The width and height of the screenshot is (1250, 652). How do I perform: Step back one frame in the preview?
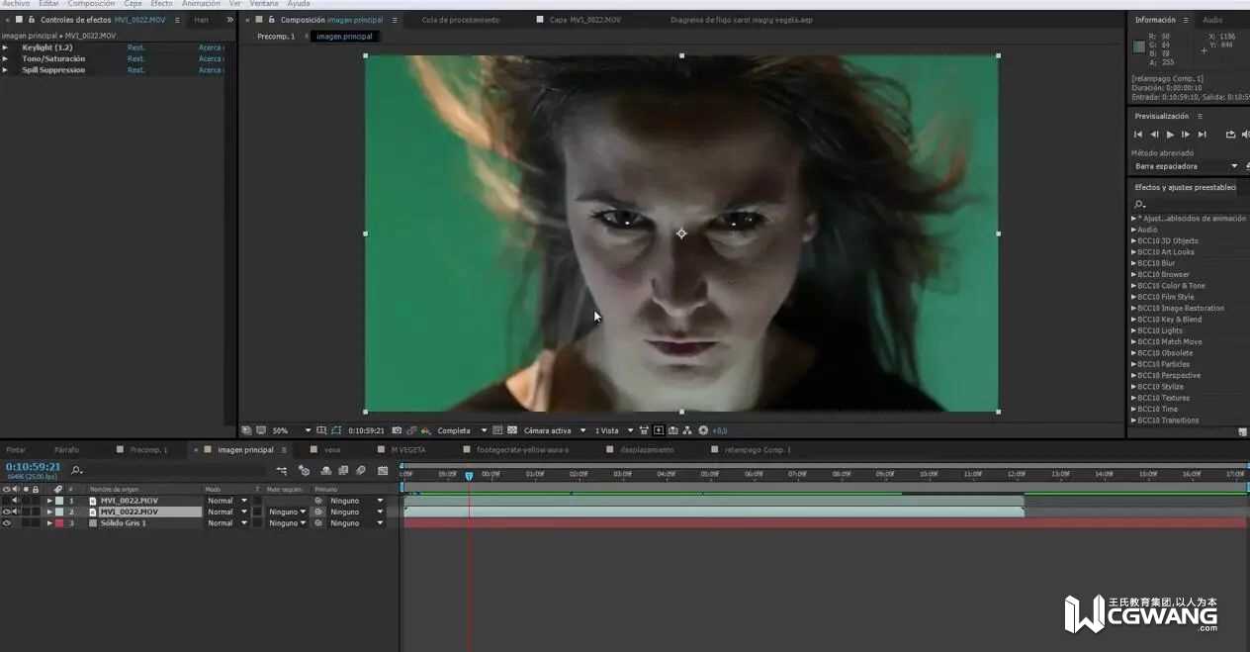1153,135
